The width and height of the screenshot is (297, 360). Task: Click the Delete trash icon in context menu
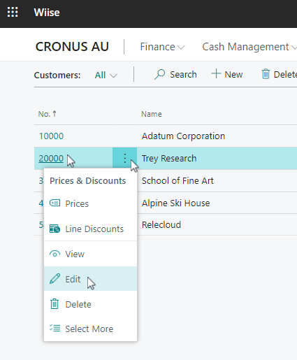55,304
